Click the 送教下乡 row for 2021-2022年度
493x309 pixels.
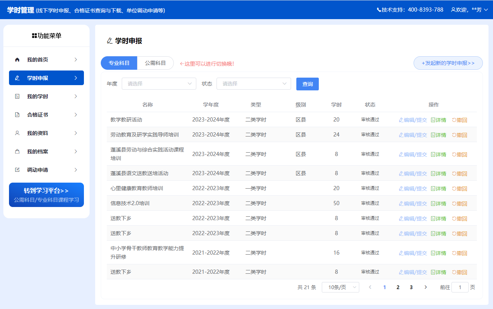[292, 272]
